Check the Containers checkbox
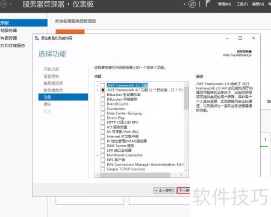This screenshot has width=271, height=217. coord(102,108)
